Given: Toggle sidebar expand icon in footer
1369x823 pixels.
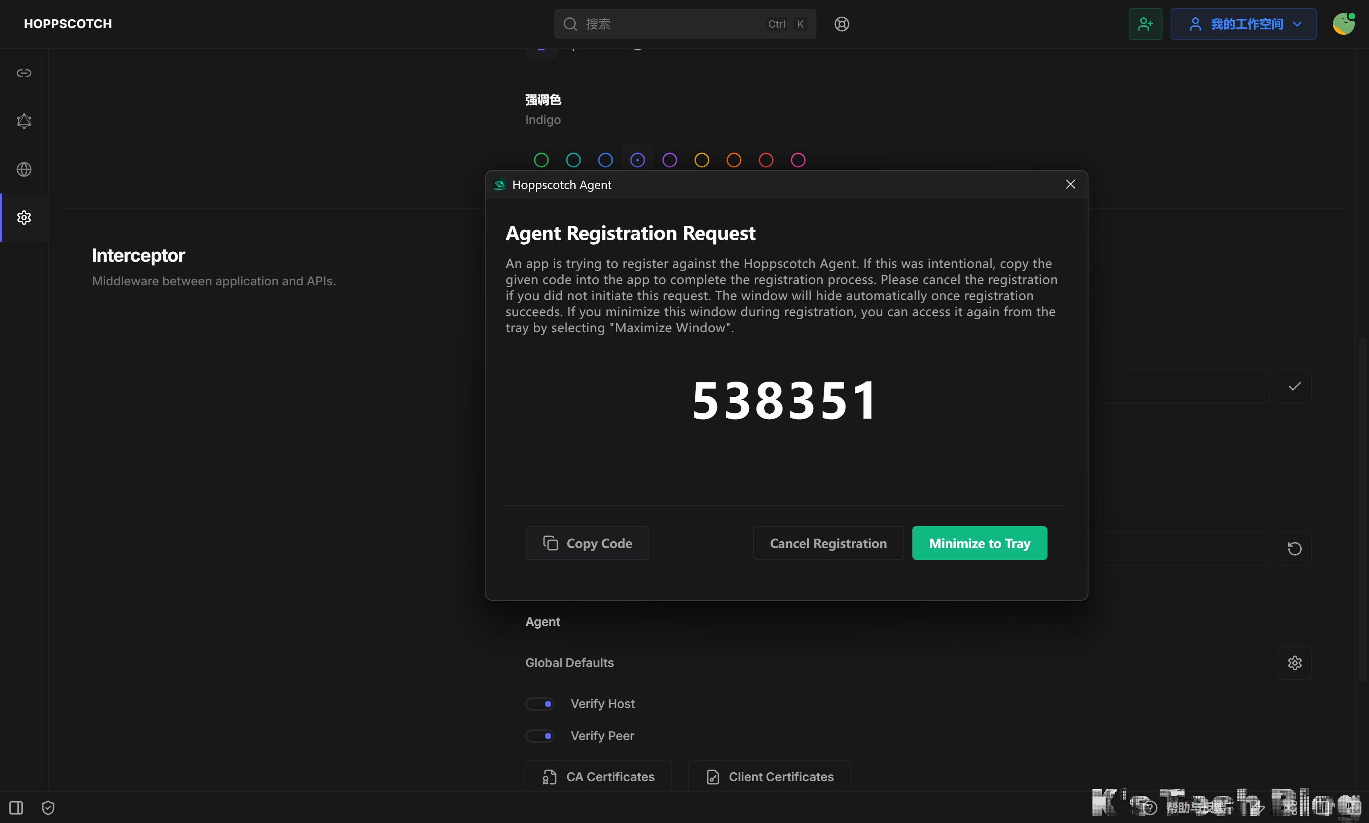Looking at the screenshot, I should (x=16, y=807).
